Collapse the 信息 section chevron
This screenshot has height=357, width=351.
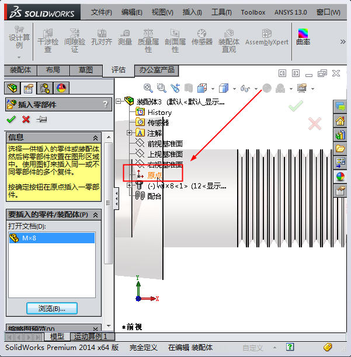click(96, 136)
